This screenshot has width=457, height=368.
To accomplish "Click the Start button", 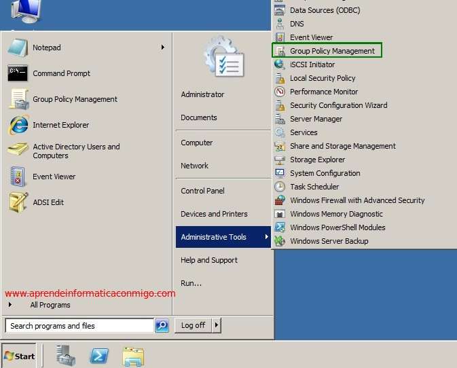I will pos(19,356).
